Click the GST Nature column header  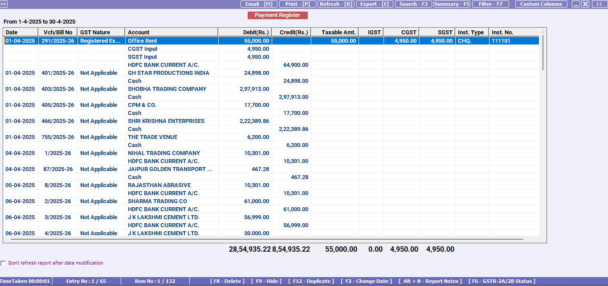tap(102, 32)
